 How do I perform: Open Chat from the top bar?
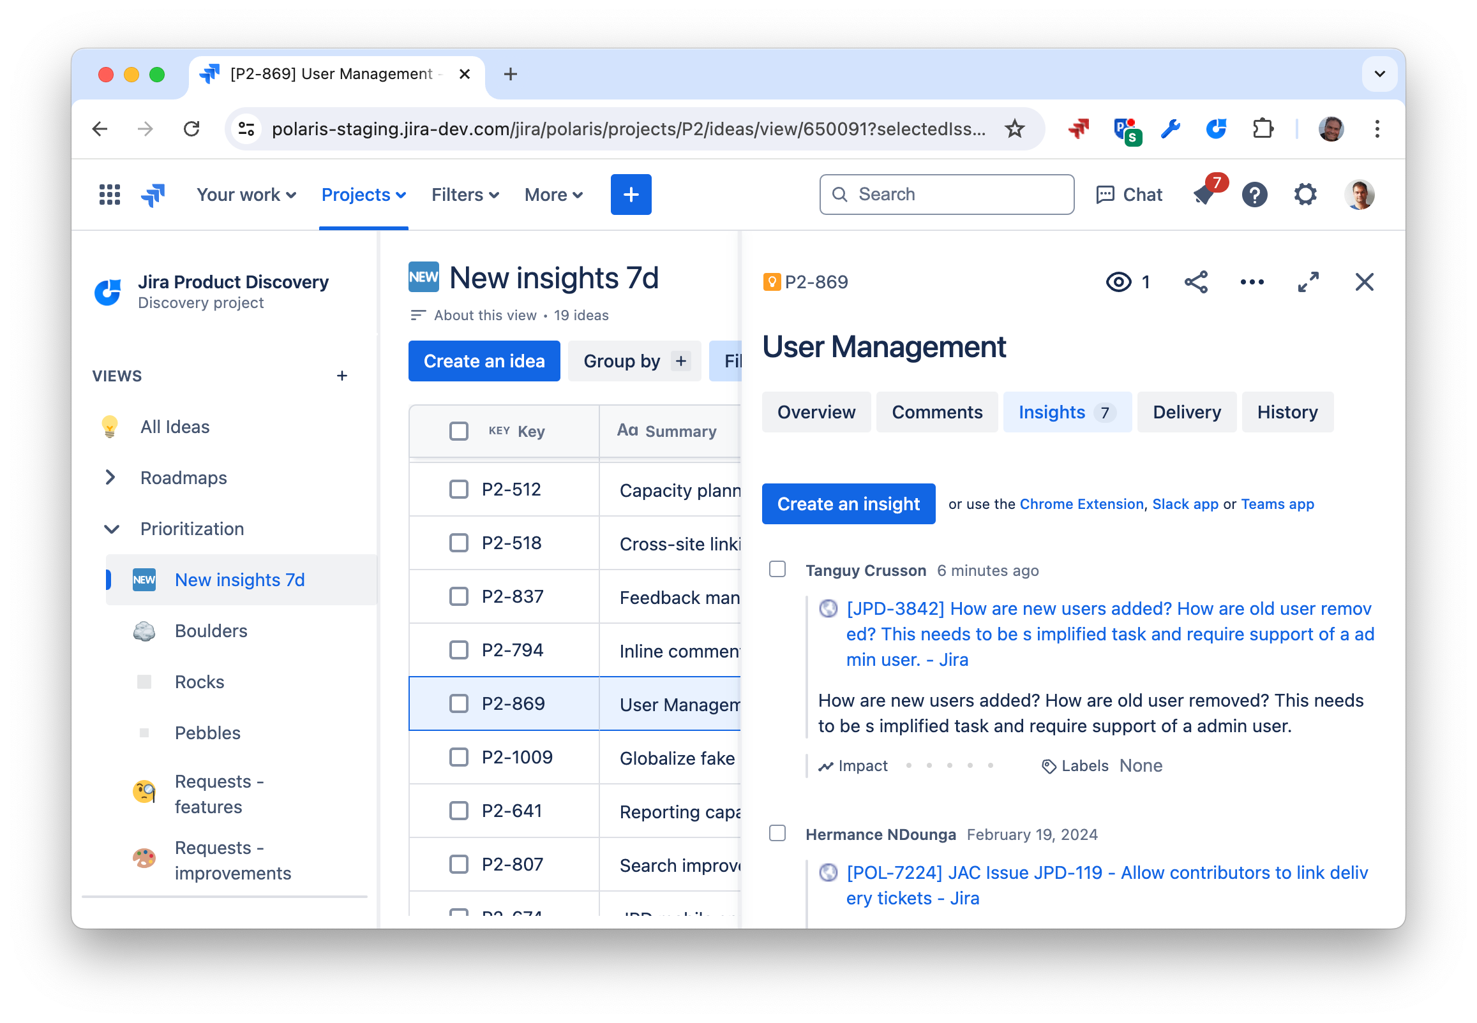click(1128, 195)
